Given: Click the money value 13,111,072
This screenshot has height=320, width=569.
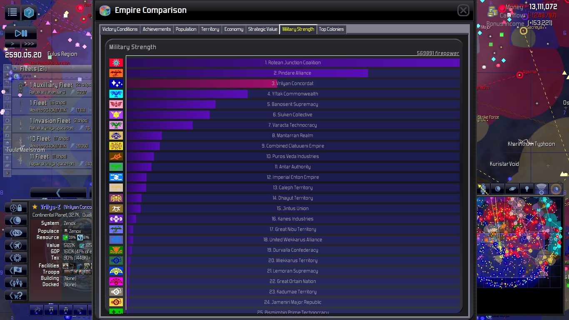Looking at the screenshot, I should click(x=543, y=7).
